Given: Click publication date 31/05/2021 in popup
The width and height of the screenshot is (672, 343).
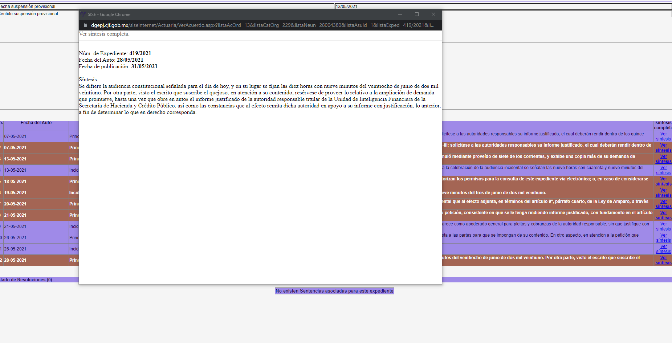Looking at the screenshot, I should pos(144,66).
